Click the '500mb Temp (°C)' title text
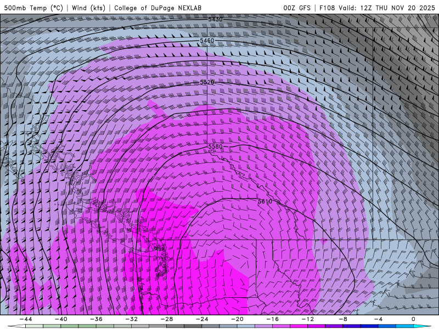This screenshot has height=329, width=439. tap(33, 8)
